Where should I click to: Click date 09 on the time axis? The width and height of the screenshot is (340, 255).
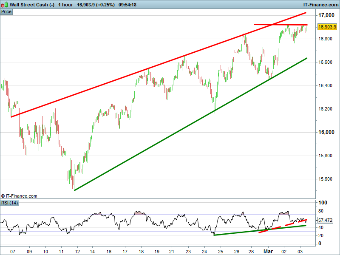(x=29, y=252)
